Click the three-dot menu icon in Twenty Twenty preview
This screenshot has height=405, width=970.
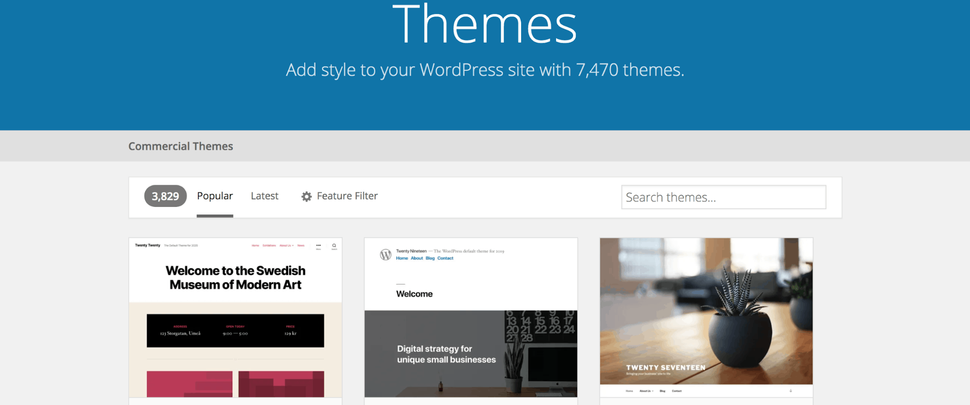[x=318, y=246]
